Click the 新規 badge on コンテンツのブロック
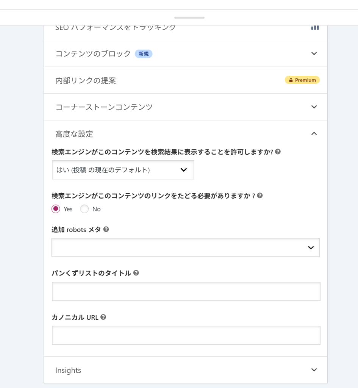Screen dimensions: 358x388 (144, 54)
